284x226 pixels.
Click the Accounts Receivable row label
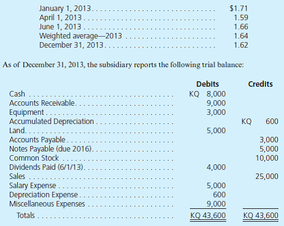42,103
